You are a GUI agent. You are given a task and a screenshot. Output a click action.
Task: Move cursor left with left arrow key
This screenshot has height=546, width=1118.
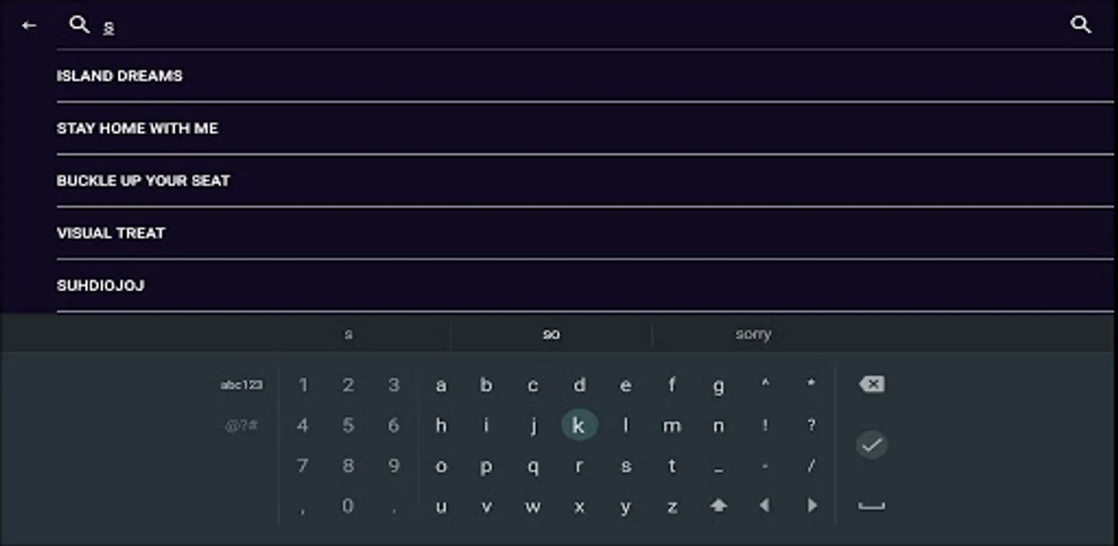[764, 505]
